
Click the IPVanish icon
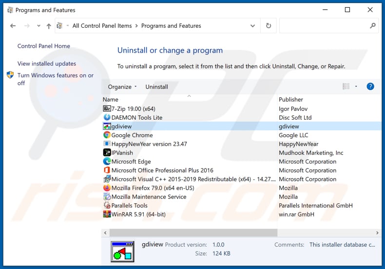pyautogui.click(x=107, y=153)
